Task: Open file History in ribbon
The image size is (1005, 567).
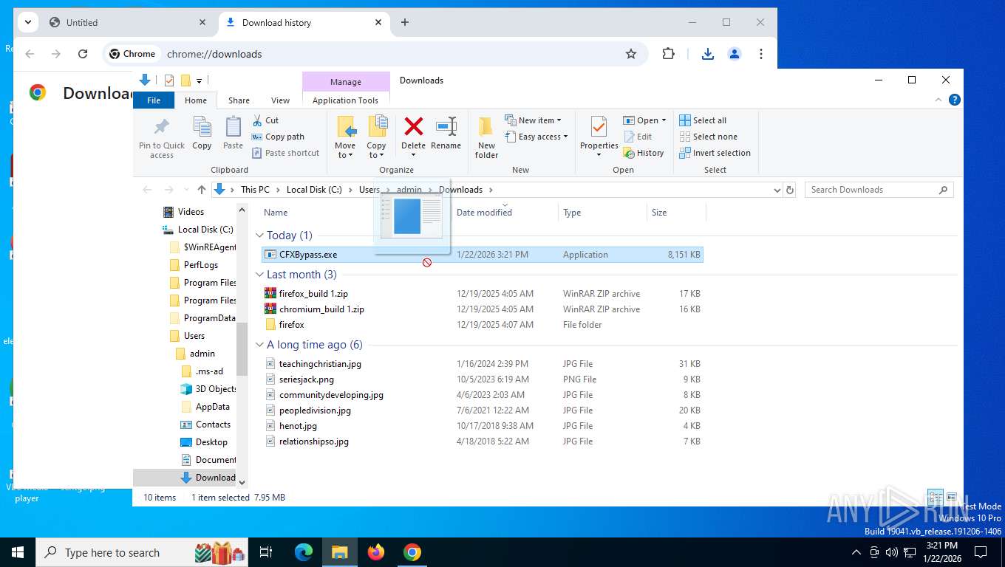Action: point(644,153)
